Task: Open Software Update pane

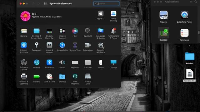Action: pyautogui.click(x=24, y=65)
